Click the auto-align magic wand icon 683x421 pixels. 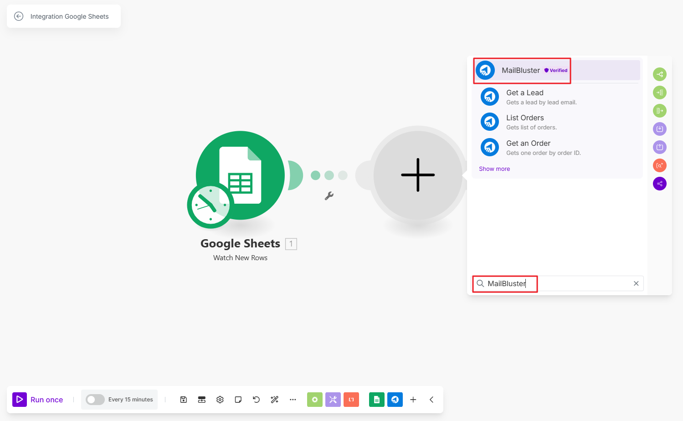point(275,400)
